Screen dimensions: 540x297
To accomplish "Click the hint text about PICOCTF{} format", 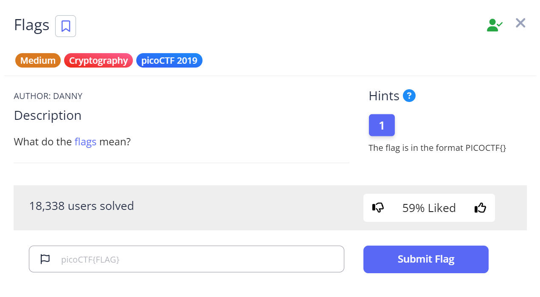I will [437, 148].
